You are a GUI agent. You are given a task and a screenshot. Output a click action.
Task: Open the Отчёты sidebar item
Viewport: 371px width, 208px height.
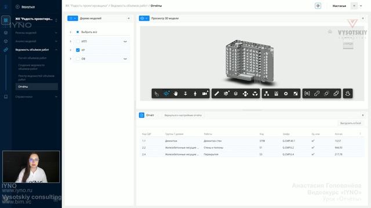pos(37,87)
